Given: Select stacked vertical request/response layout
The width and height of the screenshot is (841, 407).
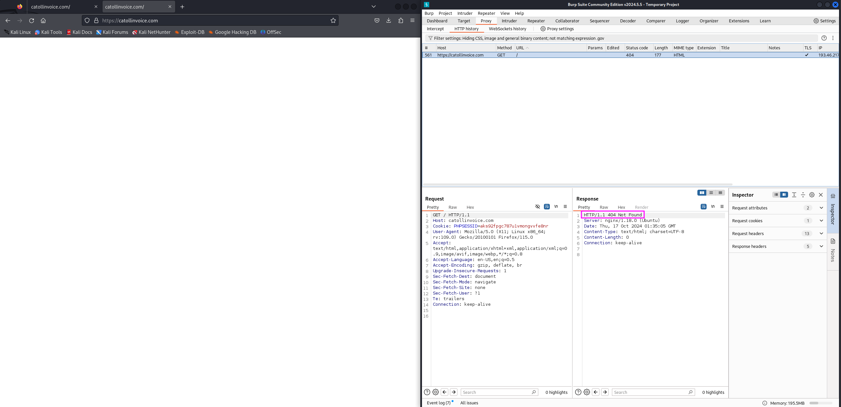Looking at the screenshot, I should (x=711, y=193).
